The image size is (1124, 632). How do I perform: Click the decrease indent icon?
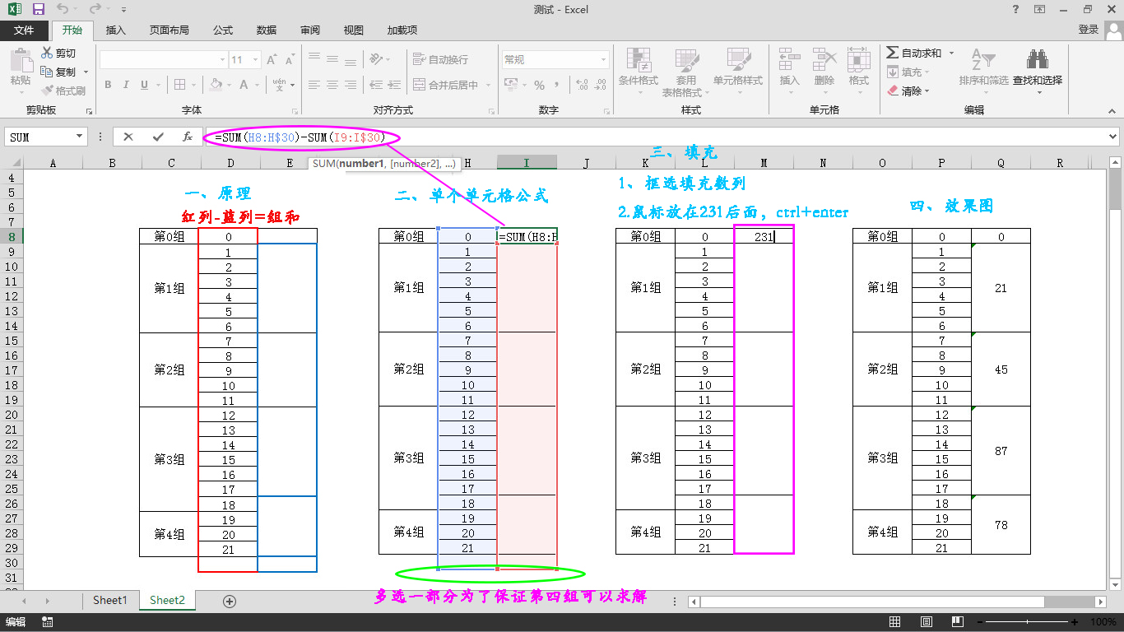pos(376,85)
